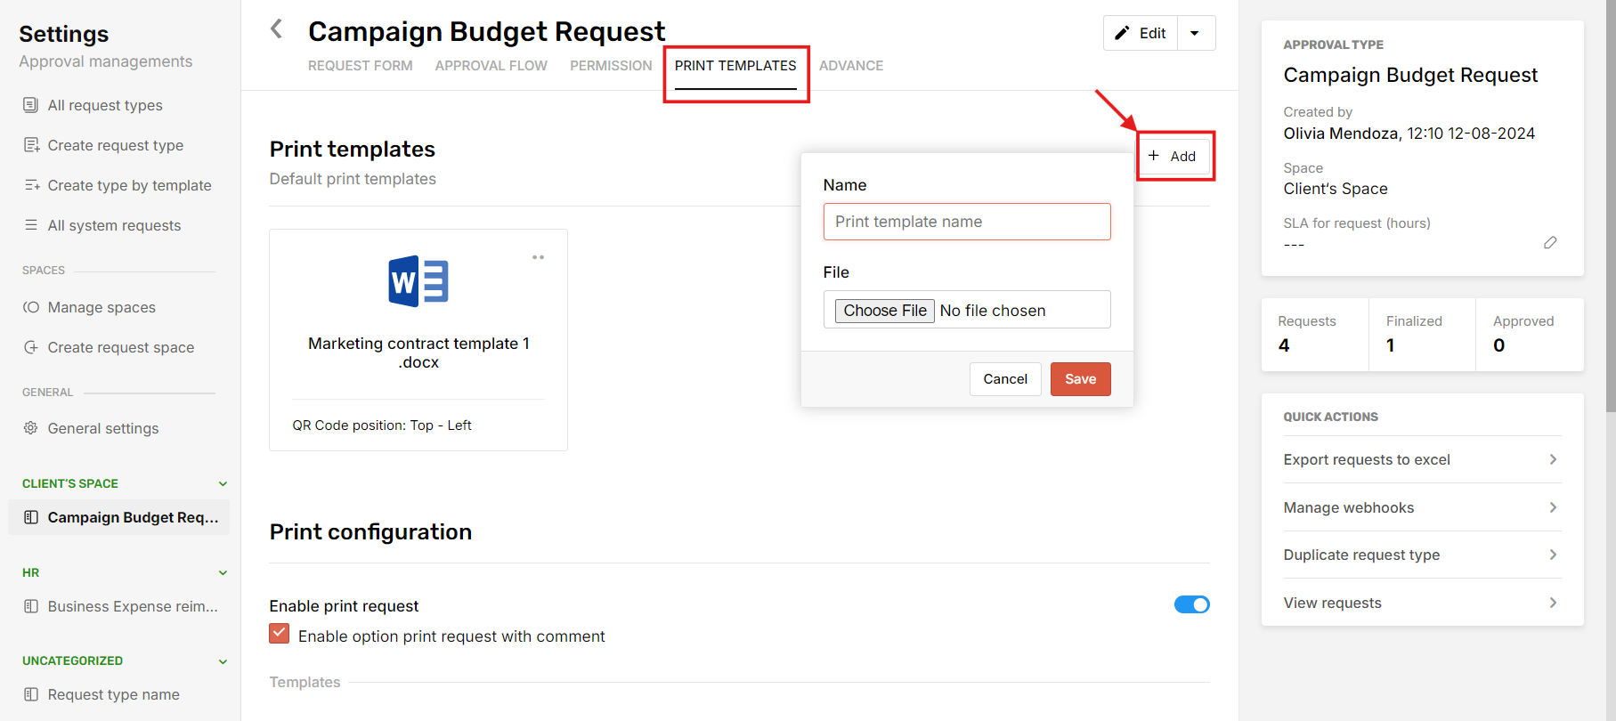Open the three-dot menu on template card
Image resolution: width=1616 pixels, height=721 pixels.
pos(538,257)
